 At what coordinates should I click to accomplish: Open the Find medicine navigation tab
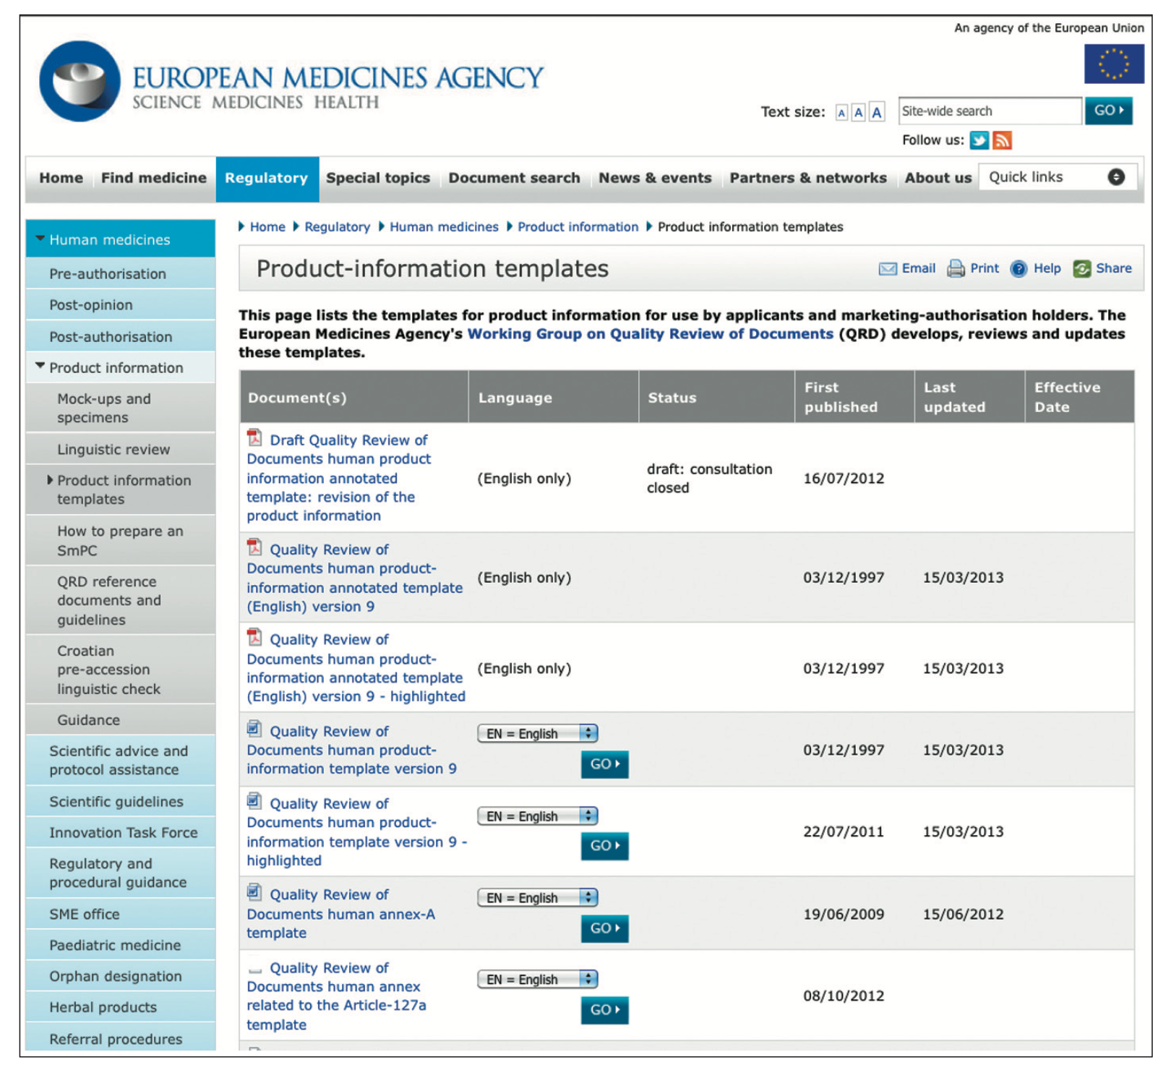(154, 178)
